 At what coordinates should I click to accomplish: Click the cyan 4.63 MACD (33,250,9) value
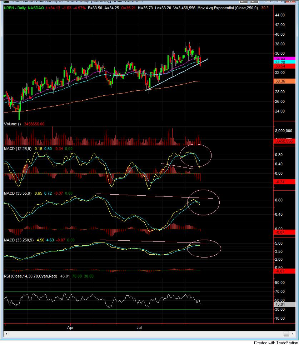(50, 240)
